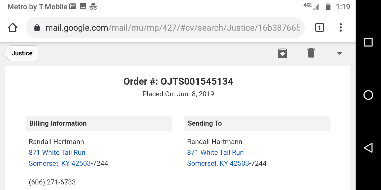This screenshot has width=381, height=190.
Task: Open billing address 871 White Tail Run link
Action: (57, 153)
